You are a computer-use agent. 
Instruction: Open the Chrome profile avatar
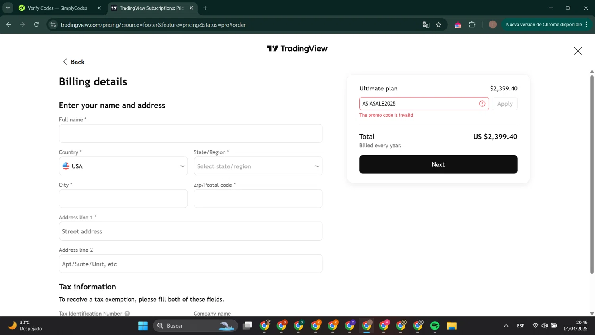tap(493, 25)
